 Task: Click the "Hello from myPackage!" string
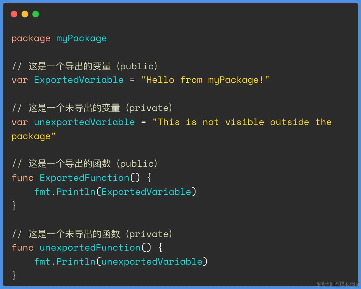[205, 80]
